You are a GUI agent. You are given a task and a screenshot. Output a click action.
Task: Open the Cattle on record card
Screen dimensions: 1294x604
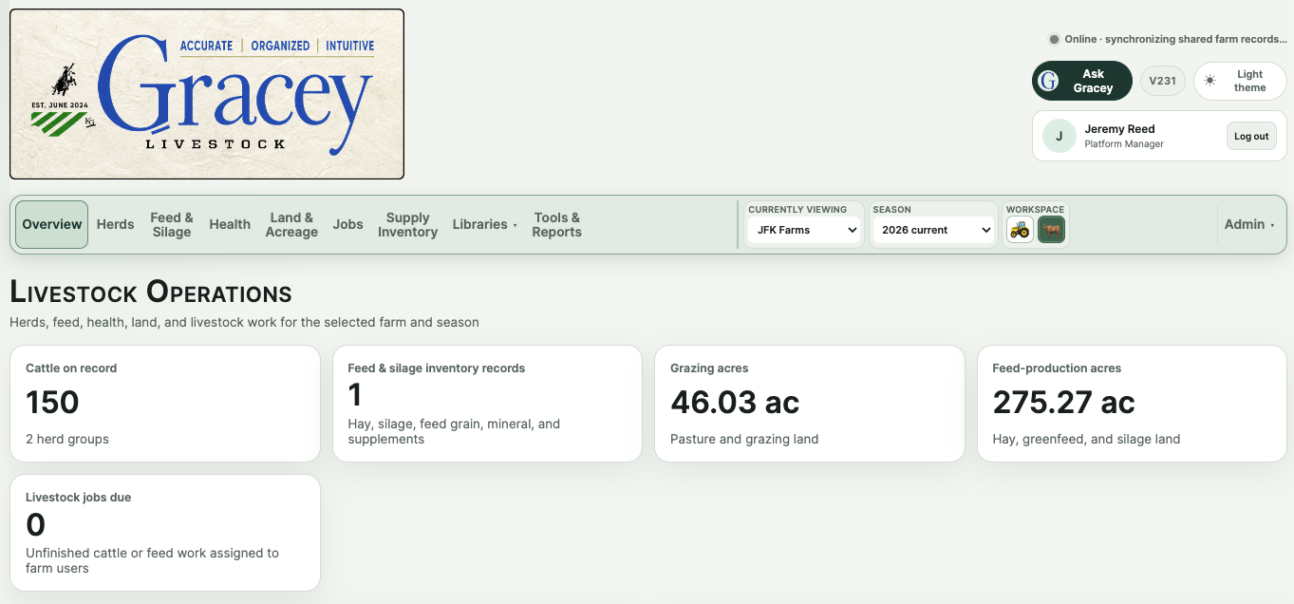pyautogui.click(x=165, y=404)
